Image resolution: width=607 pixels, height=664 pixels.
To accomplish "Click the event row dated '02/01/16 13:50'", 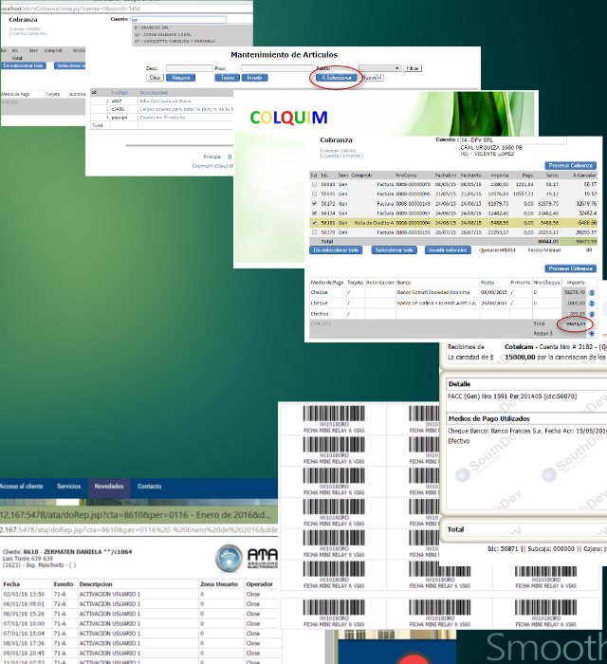I will point(138,594).
